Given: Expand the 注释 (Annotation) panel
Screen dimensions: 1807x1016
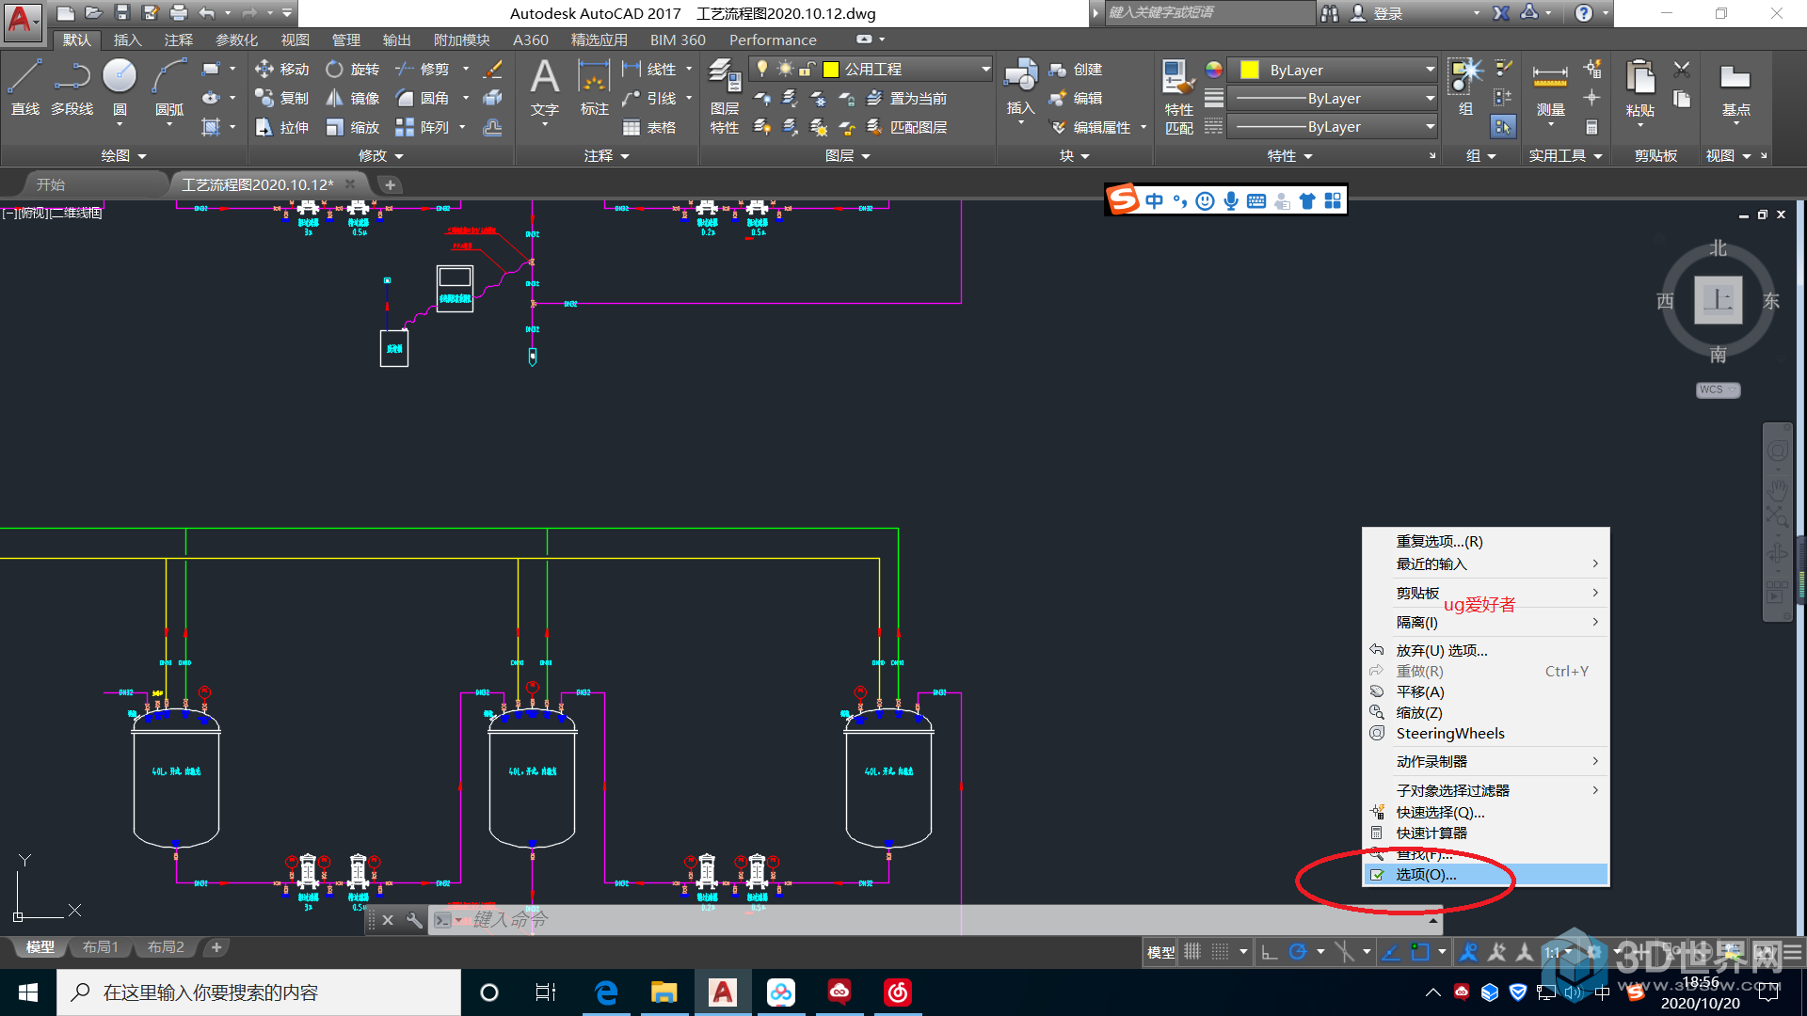Looking at the screenshot, I should click(607, 156).
